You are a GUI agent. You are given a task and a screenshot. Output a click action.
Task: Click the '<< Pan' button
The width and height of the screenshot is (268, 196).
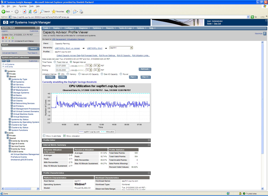pos(50,77)
